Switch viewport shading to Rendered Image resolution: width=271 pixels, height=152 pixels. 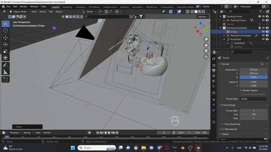[x=203, y=12]
